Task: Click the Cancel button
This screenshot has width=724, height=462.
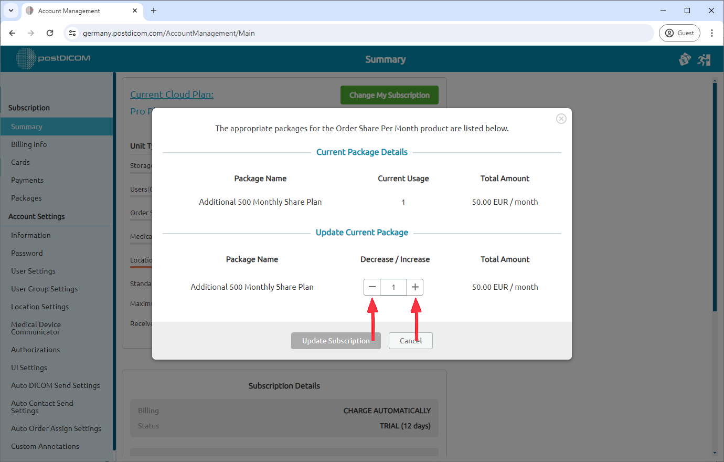Action: click(410, 340)
